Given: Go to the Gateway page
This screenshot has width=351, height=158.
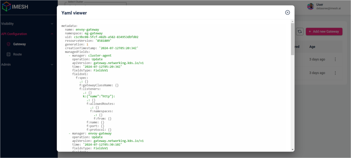Looking at the screenshot, I should (19, 44).
